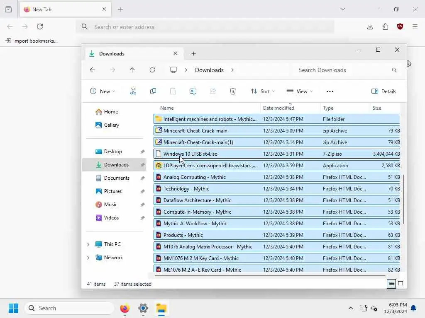Expand chevron after Downloads breadcrumb
Image resolution: width=425 pixels, height=318 pixels.
[x=232, y=70]
